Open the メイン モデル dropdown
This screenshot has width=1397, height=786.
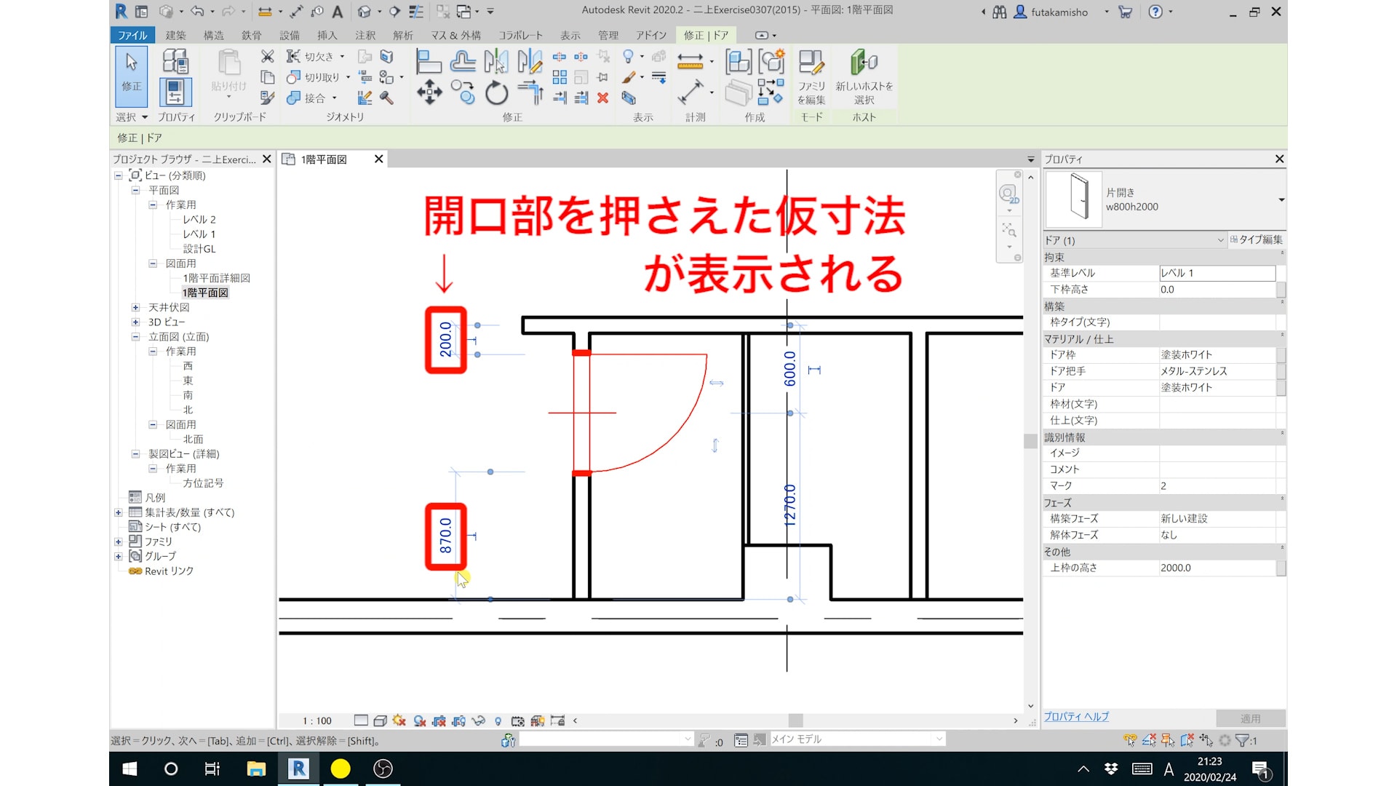939,739
